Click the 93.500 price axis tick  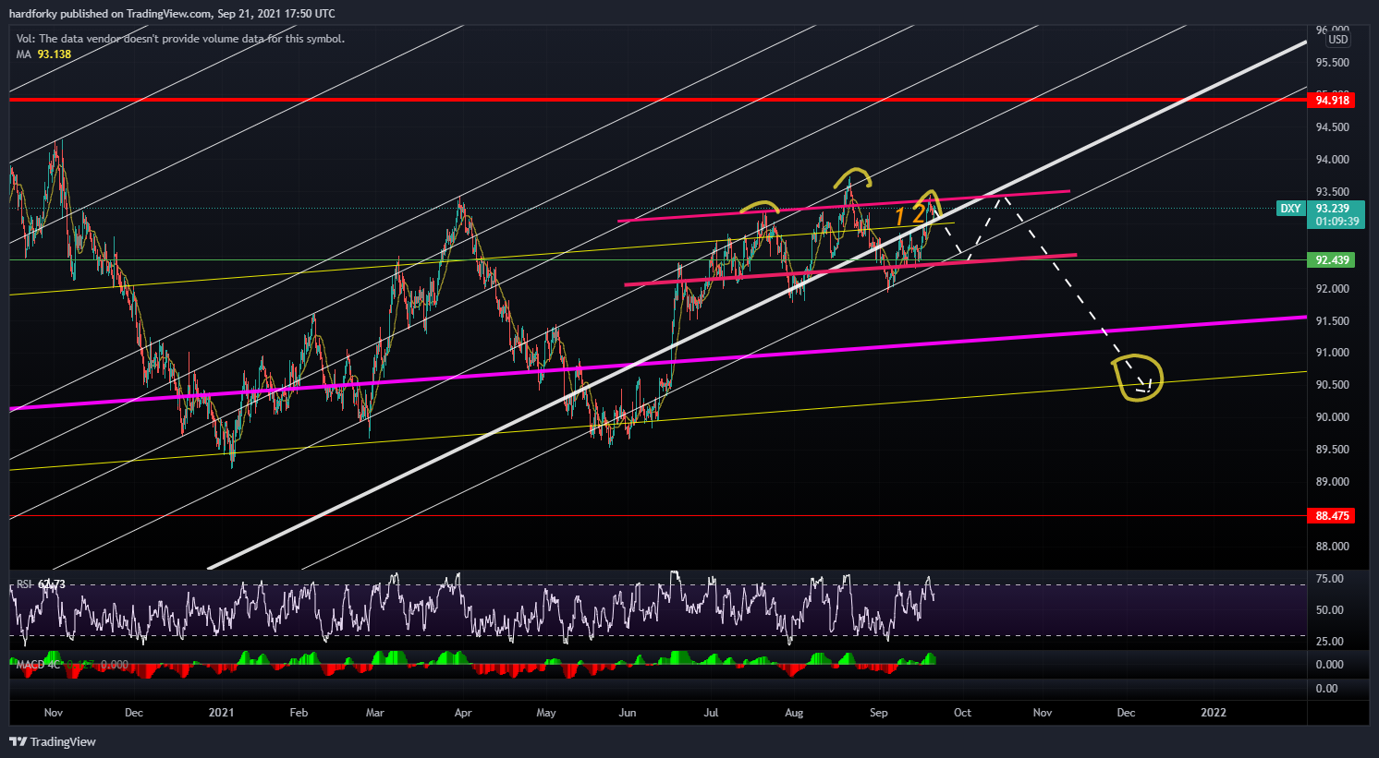(1332, 192)
